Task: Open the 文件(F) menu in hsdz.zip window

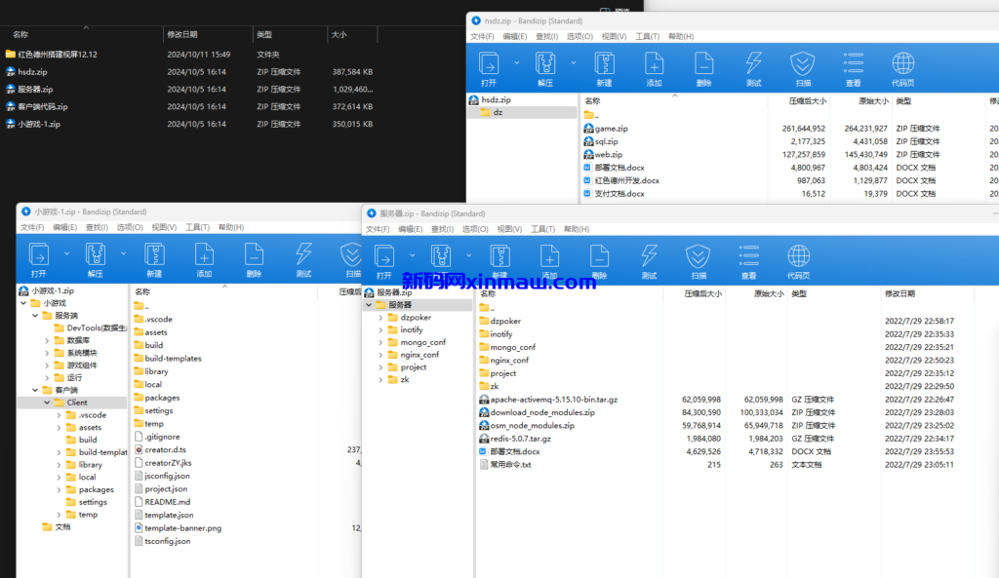Action: (x=482, y=37)
